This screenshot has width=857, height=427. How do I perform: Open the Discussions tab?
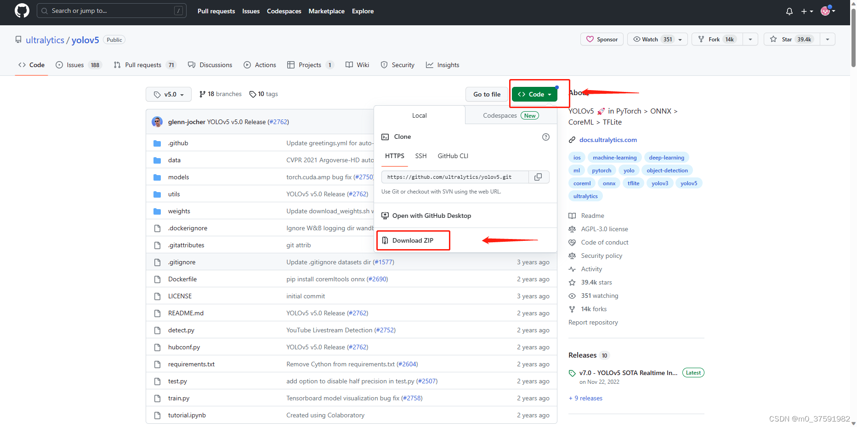(210, 65)
